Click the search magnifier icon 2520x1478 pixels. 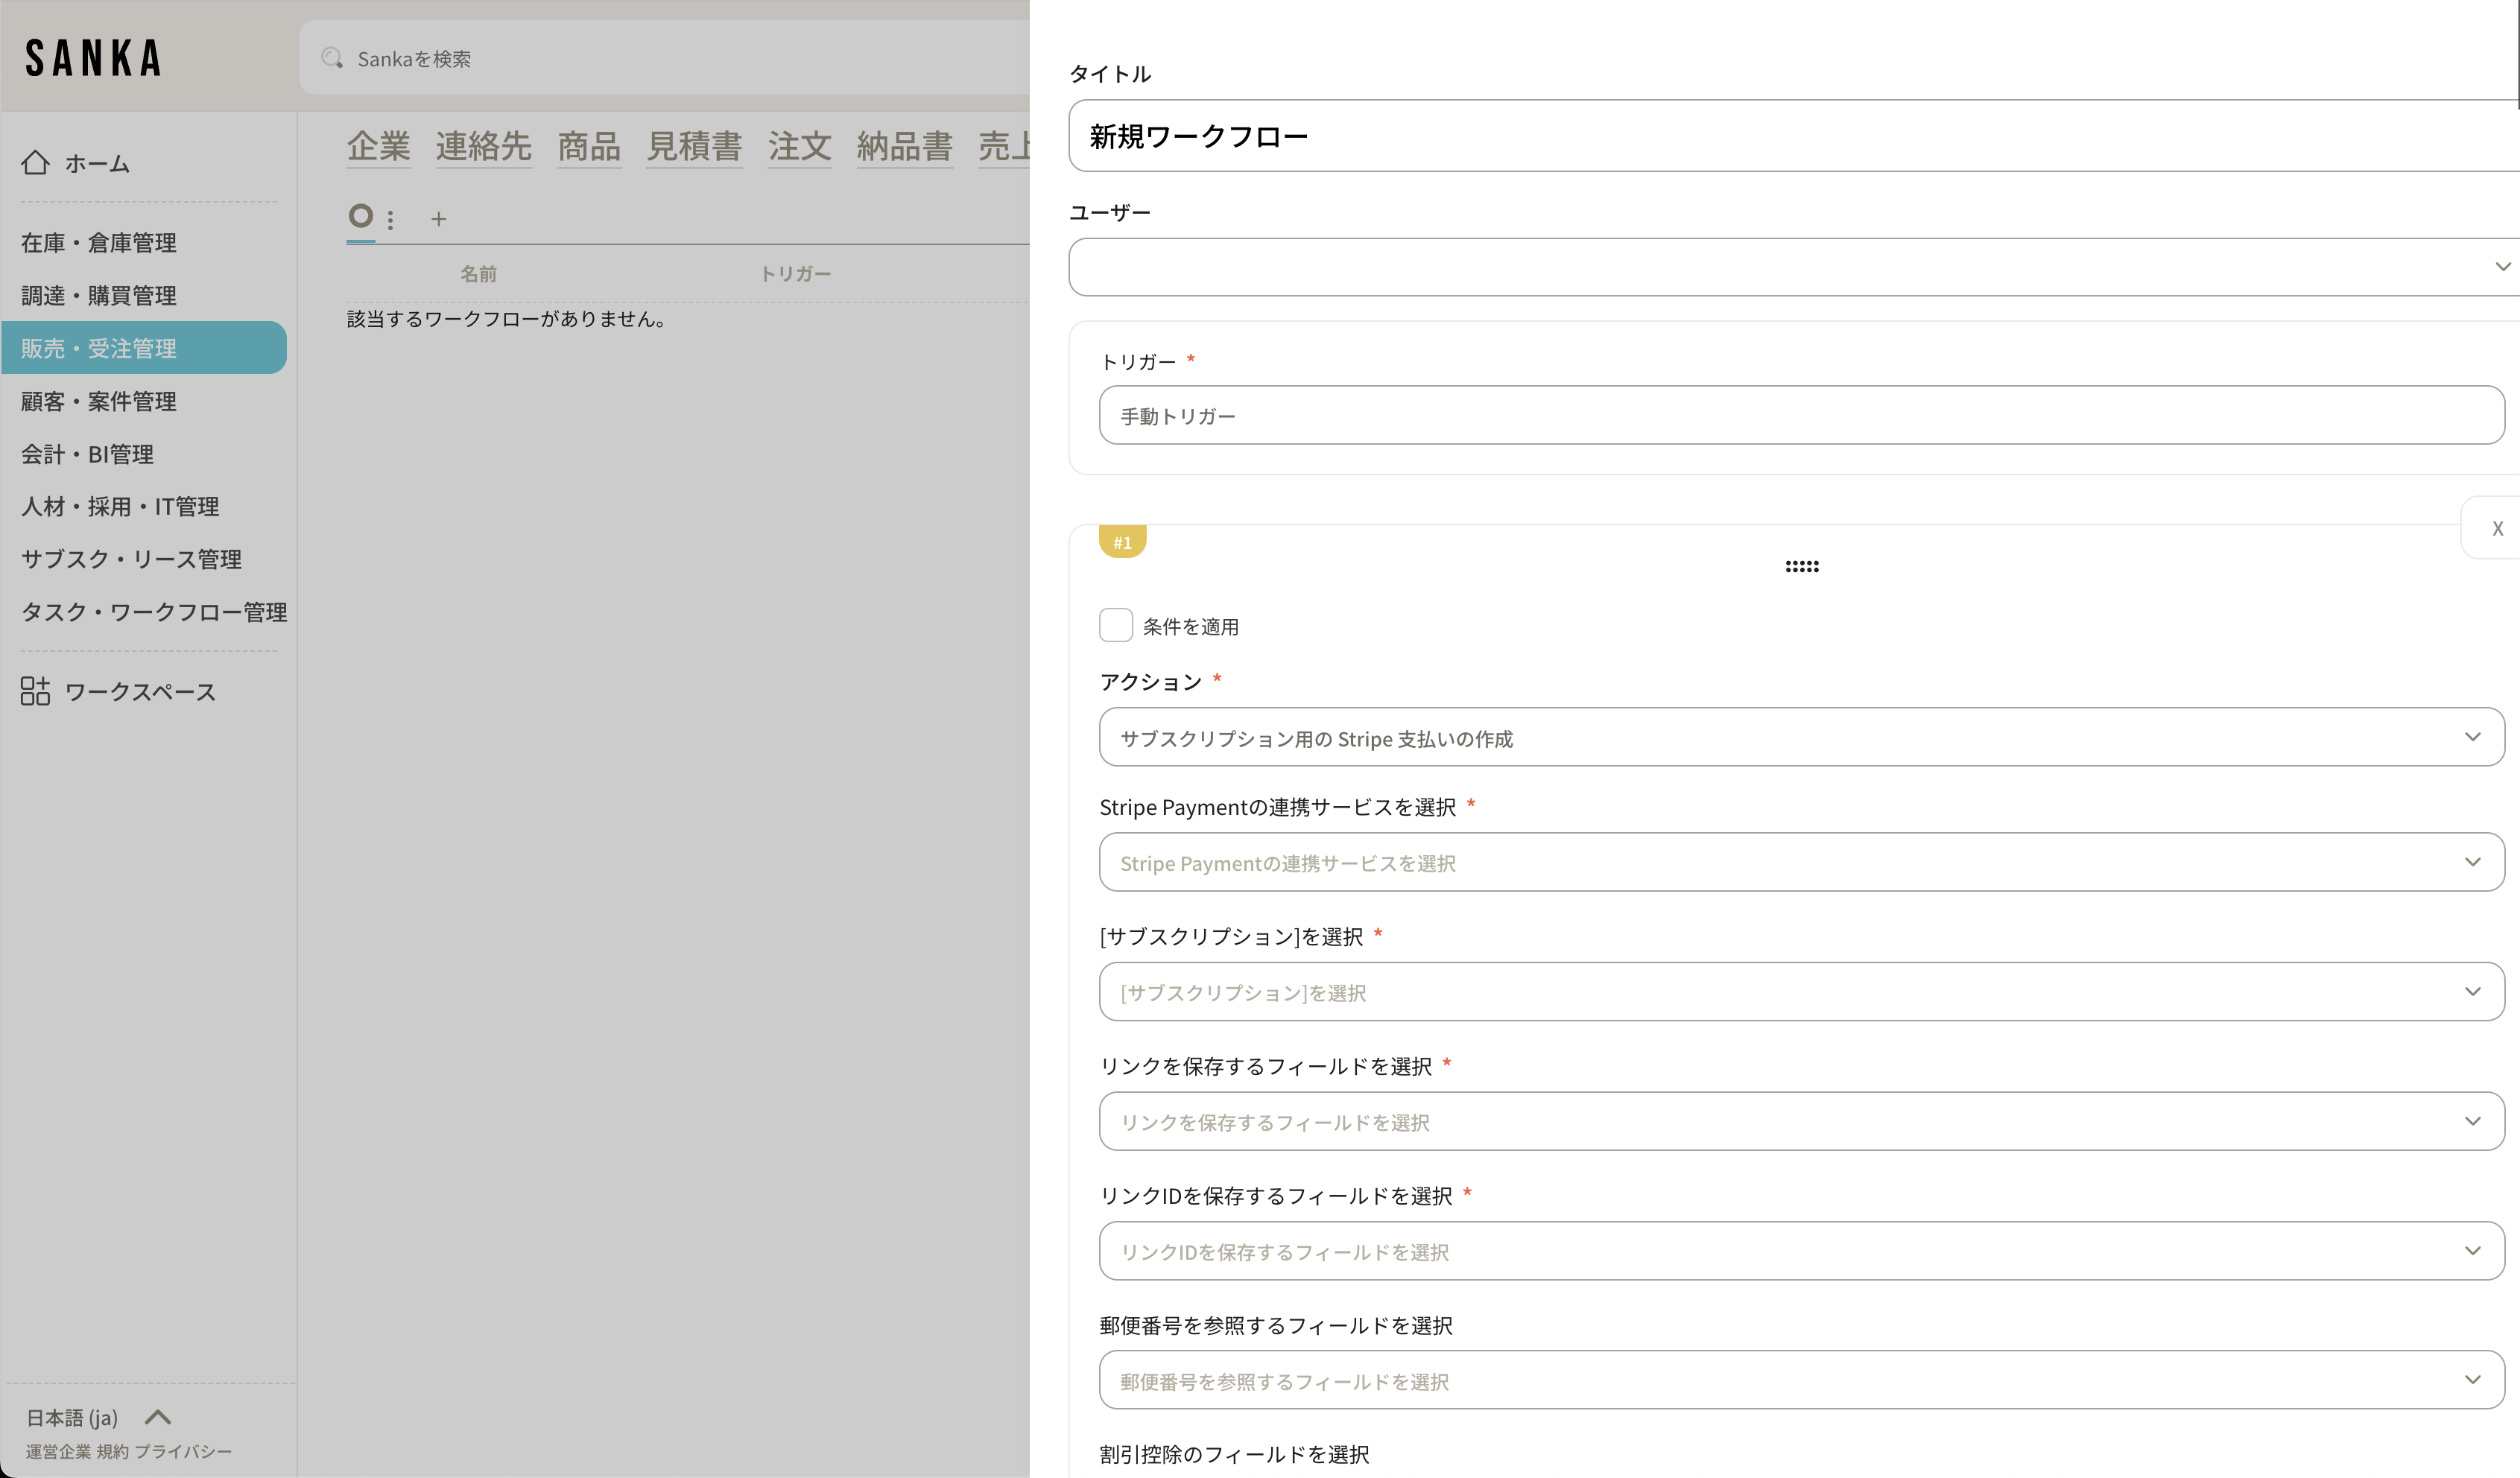click(x=332, y=58)
